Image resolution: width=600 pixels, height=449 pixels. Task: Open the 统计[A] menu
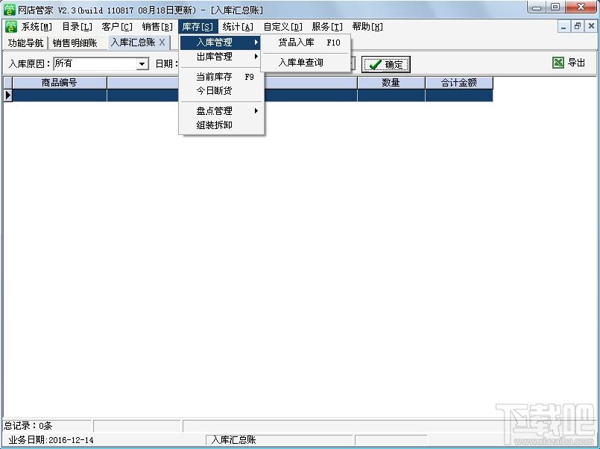(238, 27)
